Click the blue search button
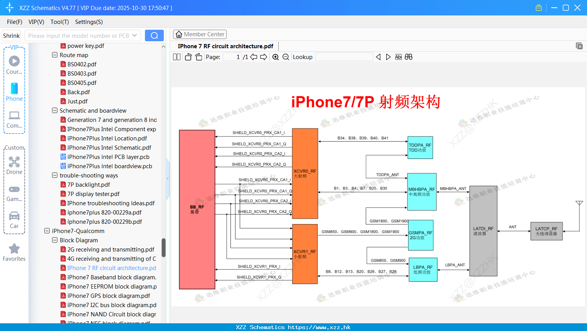This screenshot has height=331, width=587. point(154,35)
